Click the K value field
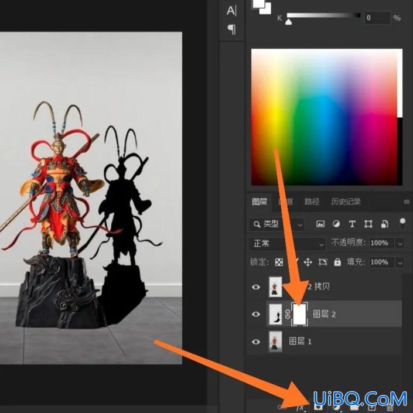Image resolution: width=413 pixels, height=413 pixels. 377,18
